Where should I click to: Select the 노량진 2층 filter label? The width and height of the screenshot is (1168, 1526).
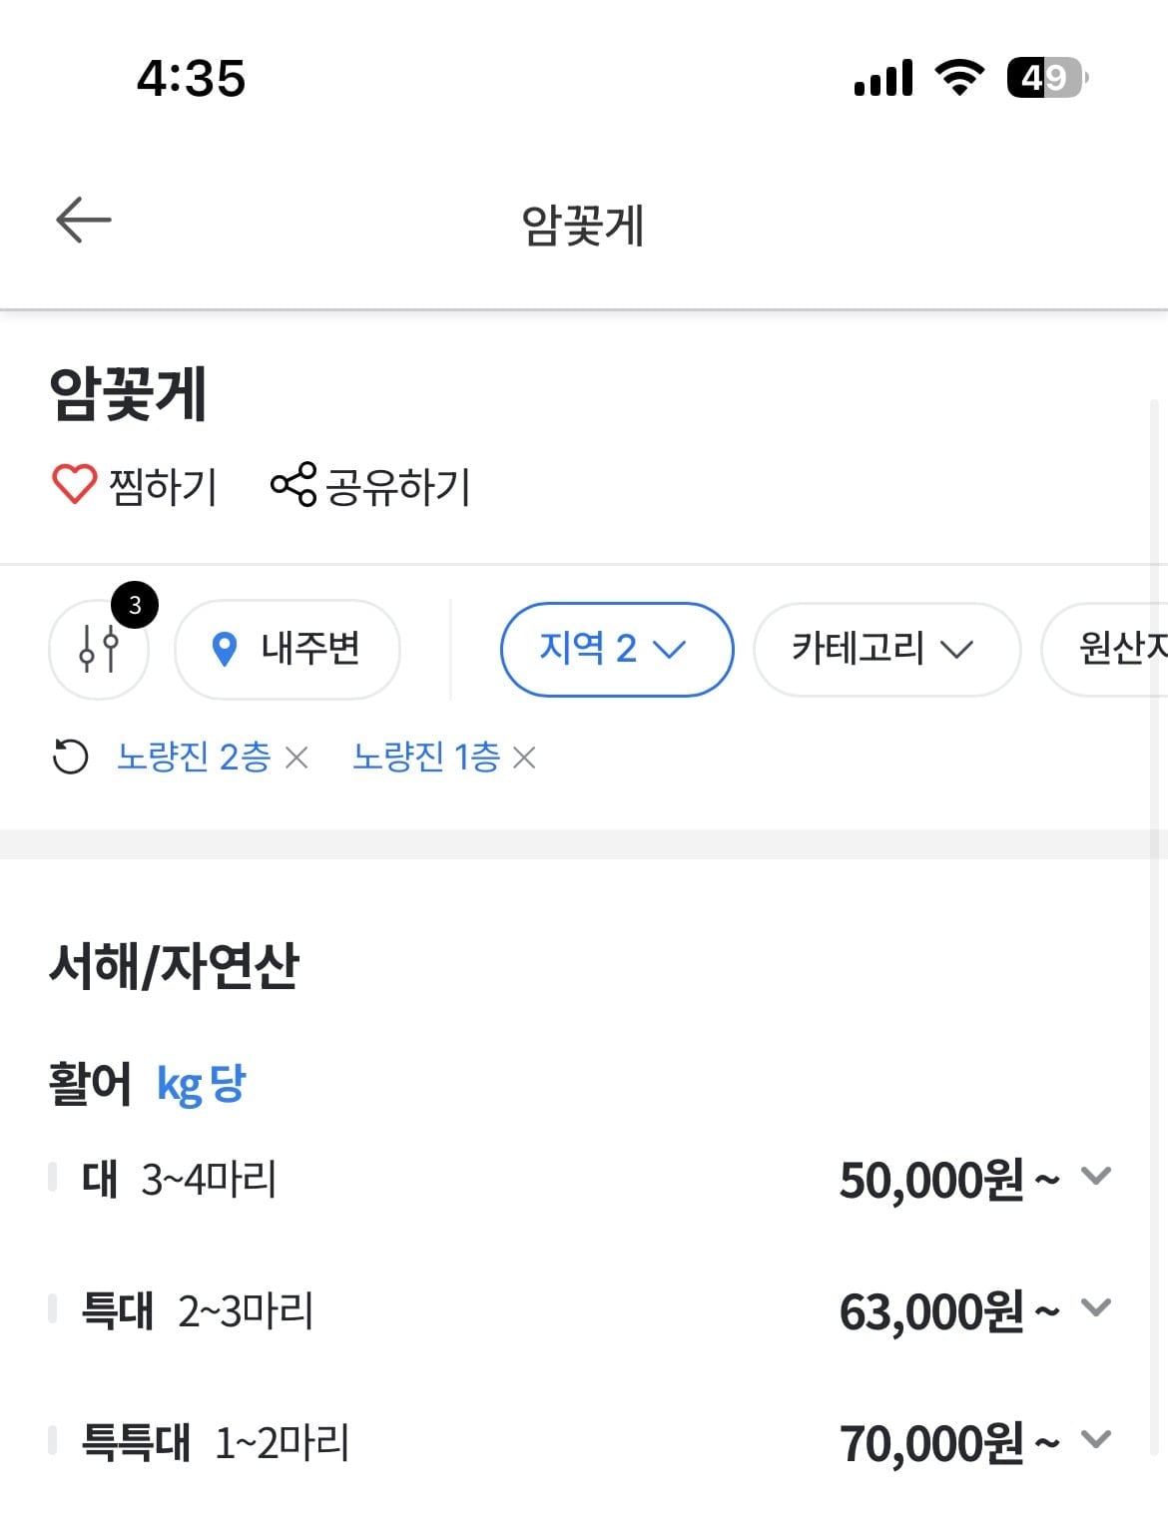(194, 758)
